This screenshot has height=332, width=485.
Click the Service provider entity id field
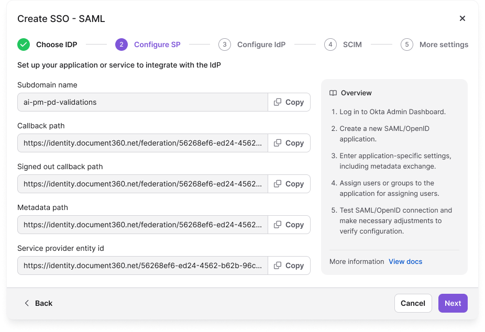coord(142,265)
